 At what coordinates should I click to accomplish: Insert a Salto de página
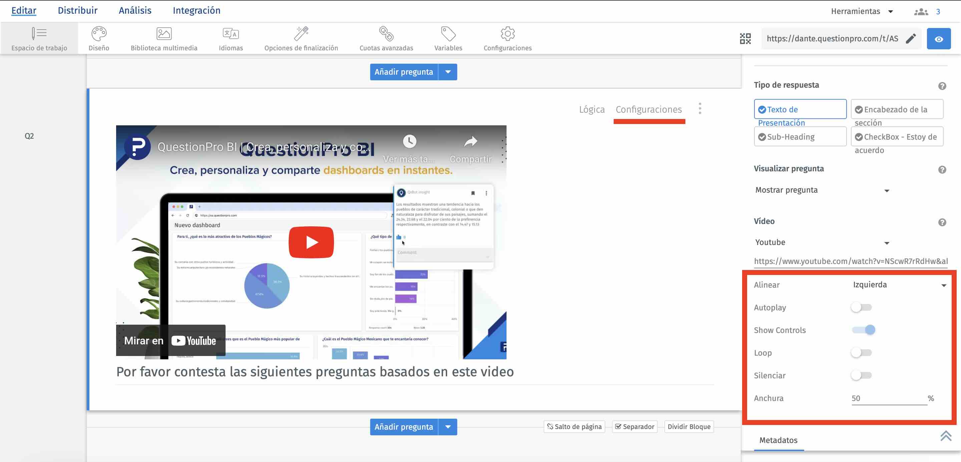pos(575,427)
